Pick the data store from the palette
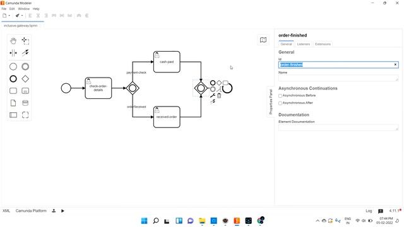This screenshot has height=227, width=404. point(25,103)
